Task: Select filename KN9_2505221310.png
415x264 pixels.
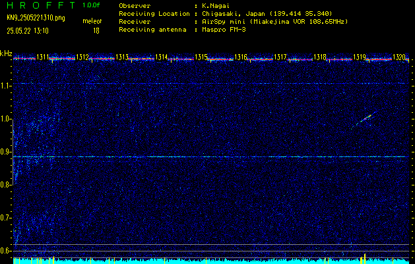Action: pyautogui.click(x=36, y=18)
